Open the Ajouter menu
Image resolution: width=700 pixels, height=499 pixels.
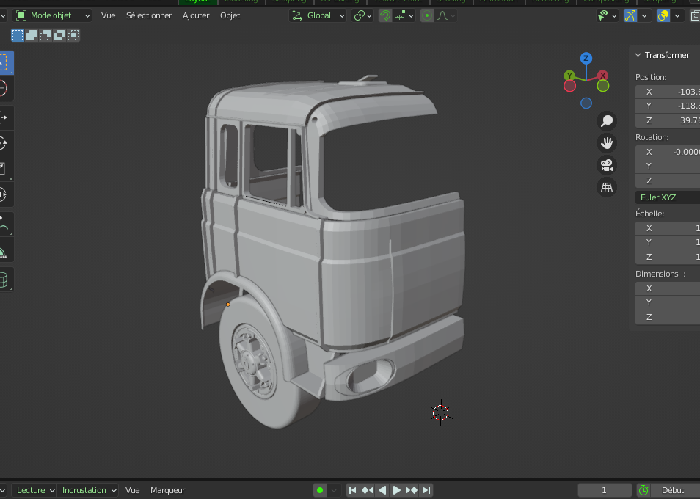pos(196,15)
